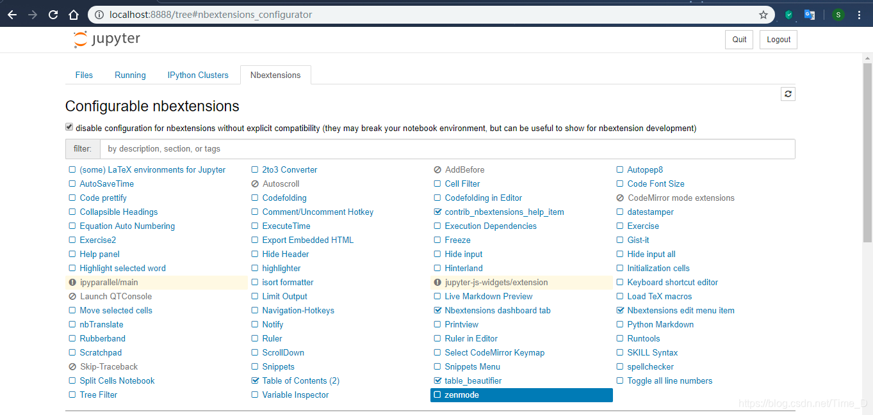
Task: Click disabled icon next to Launch QTConsole
Action: tap(72, 296)
